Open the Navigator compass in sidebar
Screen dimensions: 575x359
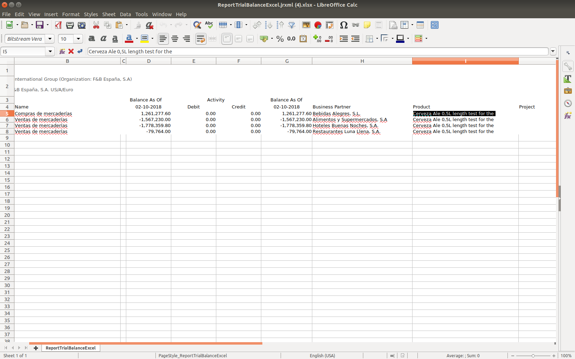(568, 103)
